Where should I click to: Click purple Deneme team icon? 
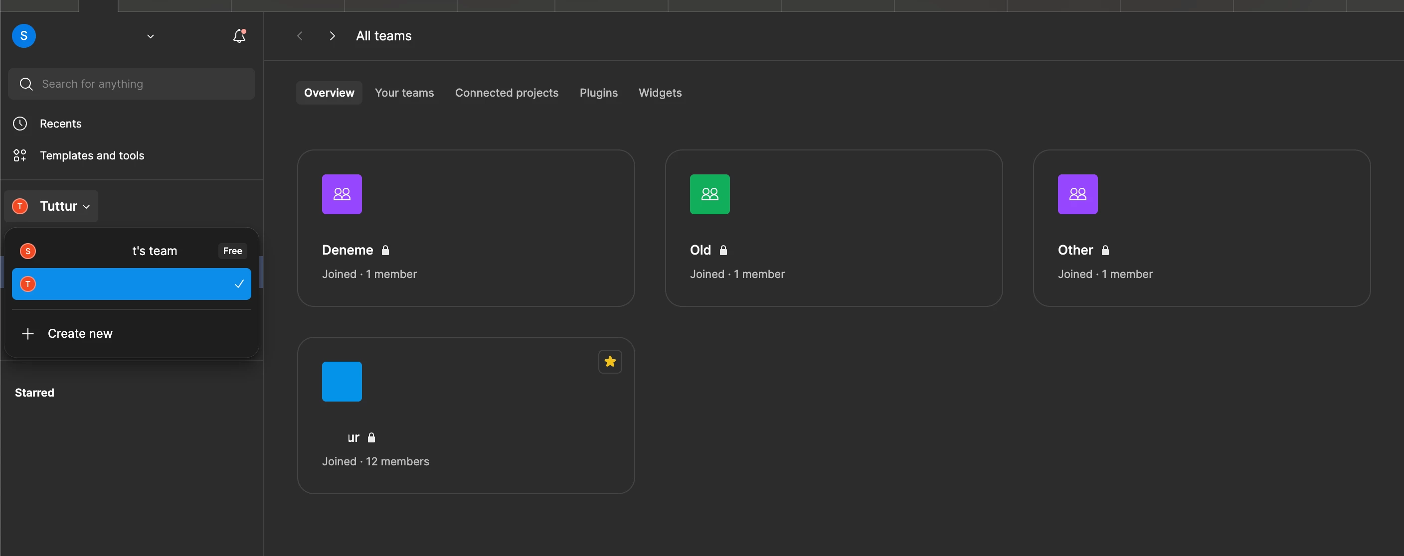[x=342, y=194]
